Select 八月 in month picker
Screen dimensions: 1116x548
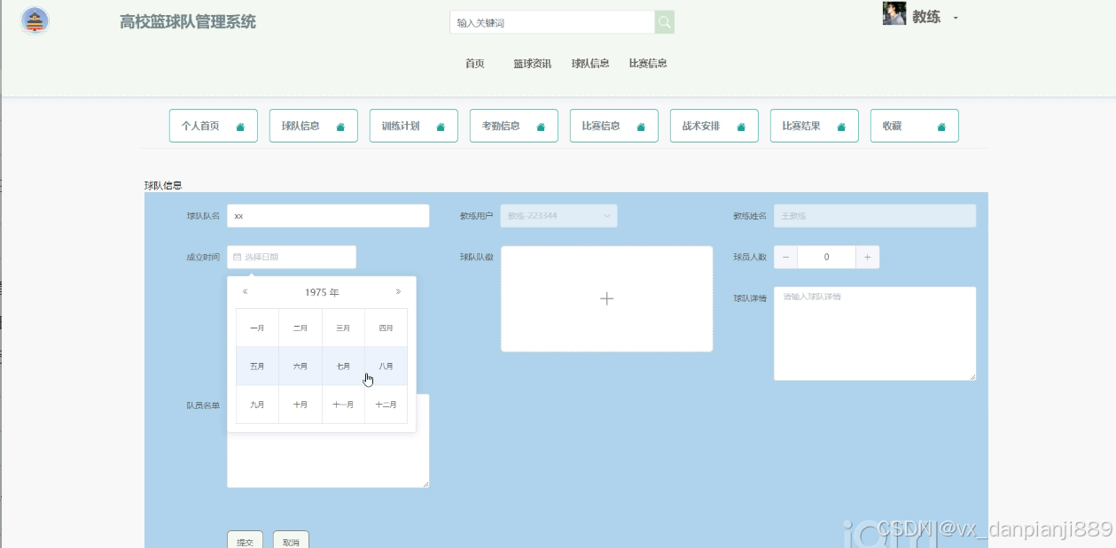pyautogui.click(x=386, y=366)
